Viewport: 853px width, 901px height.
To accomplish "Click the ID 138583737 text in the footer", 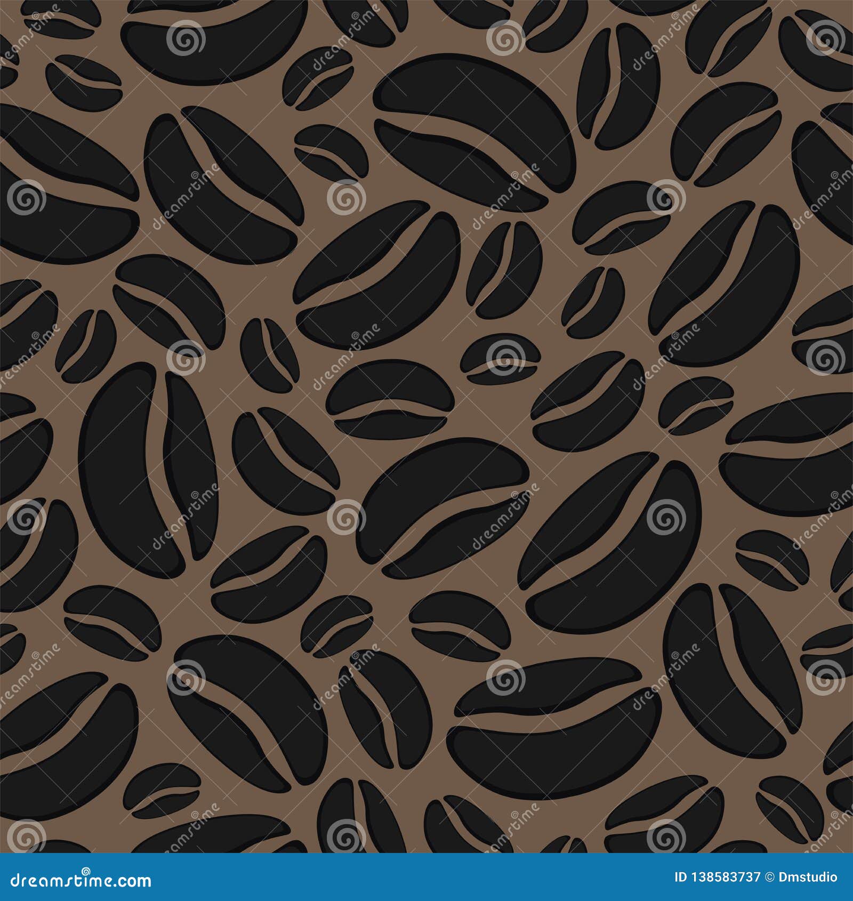I will tap(717, 876).
